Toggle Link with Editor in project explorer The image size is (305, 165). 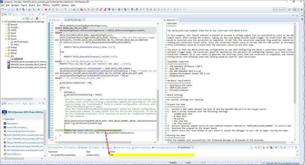coord(27,19)
